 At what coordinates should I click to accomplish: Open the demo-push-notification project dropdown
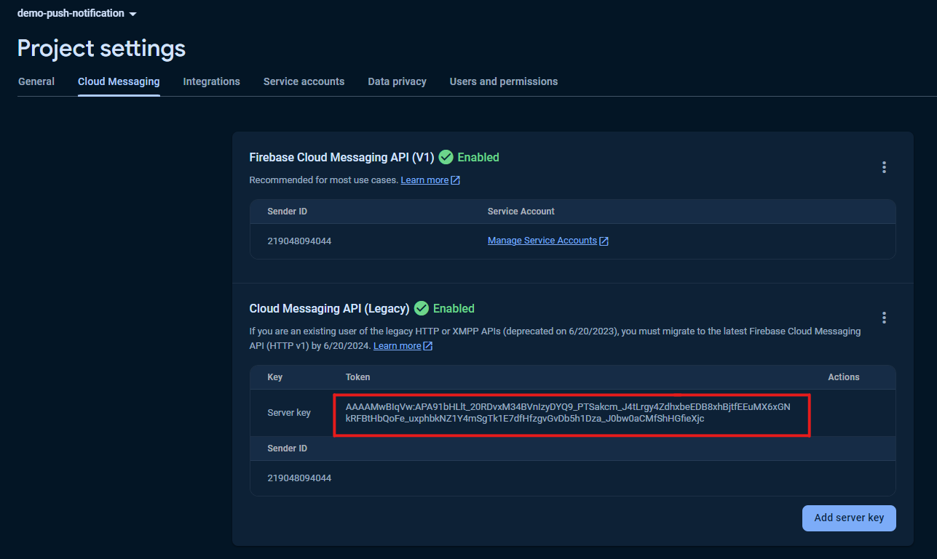click(77, 14)
